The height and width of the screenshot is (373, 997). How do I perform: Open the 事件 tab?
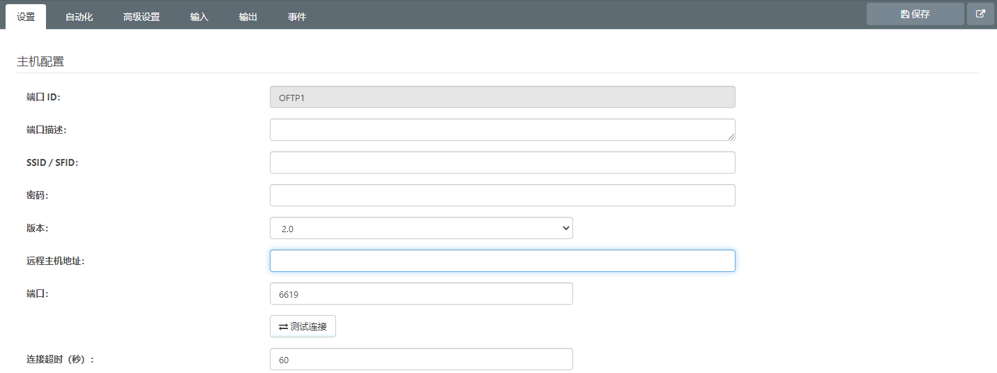click(x=297, y=17)
